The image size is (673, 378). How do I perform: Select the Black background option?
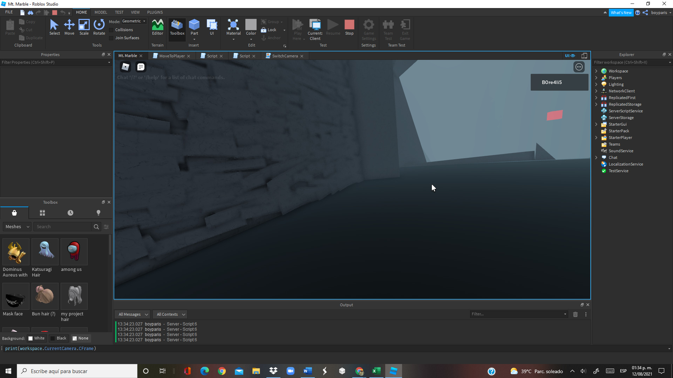click(x=59, y=338)
